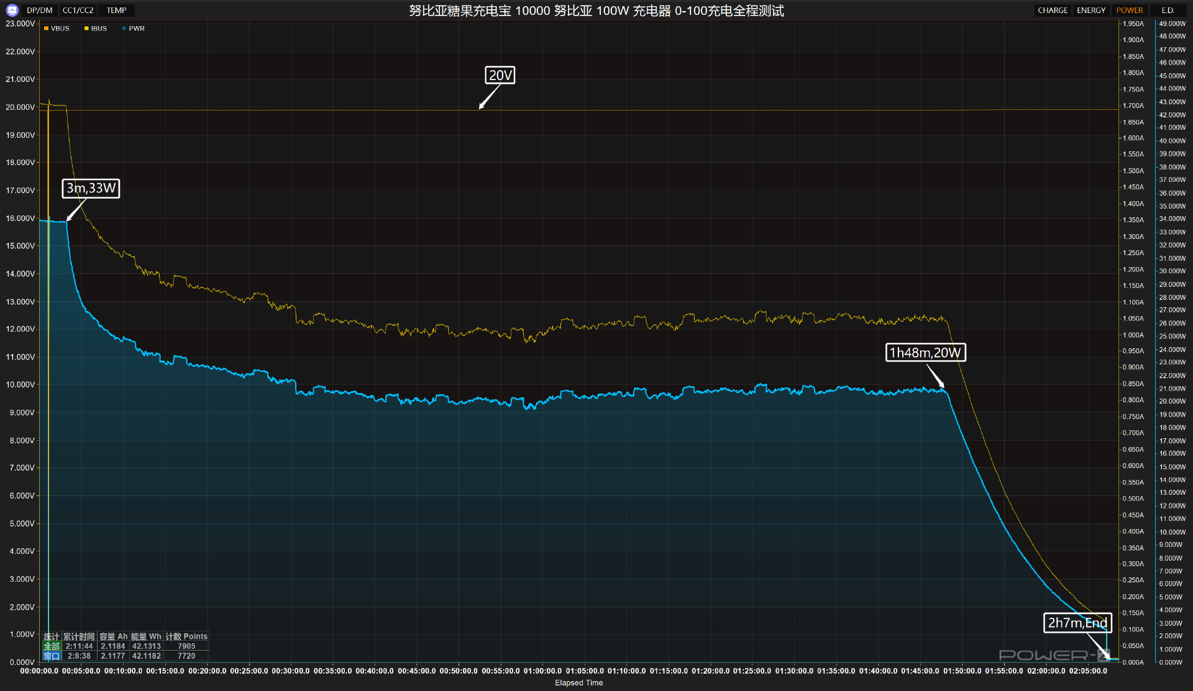
Task: Switch to the DP/DM view
Action: pos(40,11)
